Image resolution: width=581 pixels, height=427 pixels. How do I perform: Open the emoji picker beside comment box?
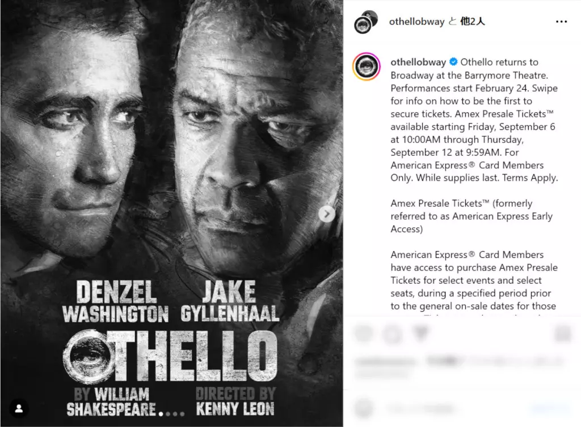click(364, 408)
